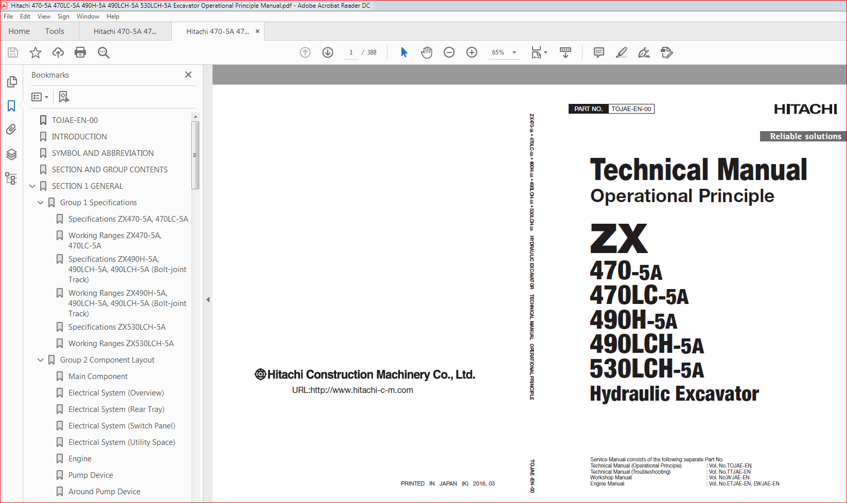The height and width of the screenshot is (503, 847).
Task: Open SECTION AND GROUP CONTENTS bookmark
Action: coord(110,170)
